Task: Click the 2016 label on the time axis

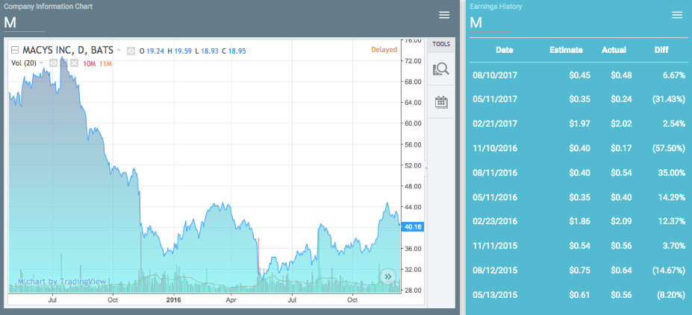Action: [x=173, y=300]
